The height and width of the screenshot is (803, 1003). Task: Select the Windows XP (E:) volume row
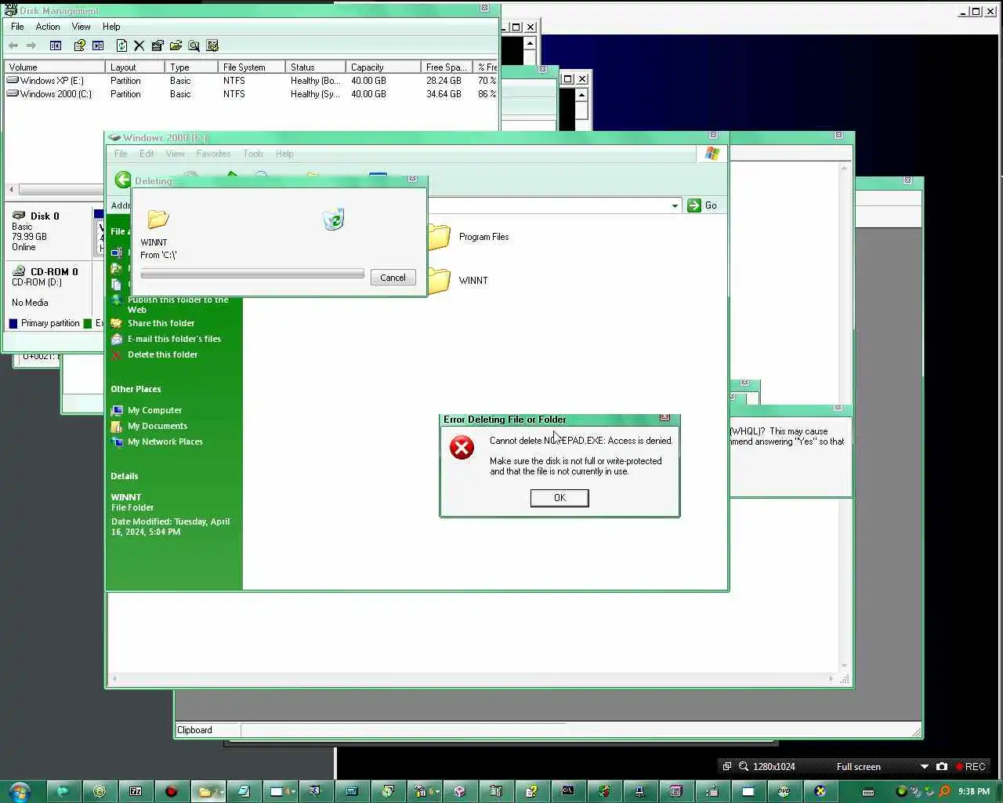[251, 81]
